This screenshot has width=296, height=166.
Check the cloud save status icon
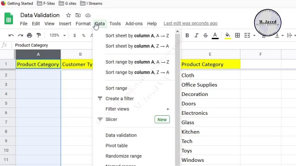coord(88,15)
